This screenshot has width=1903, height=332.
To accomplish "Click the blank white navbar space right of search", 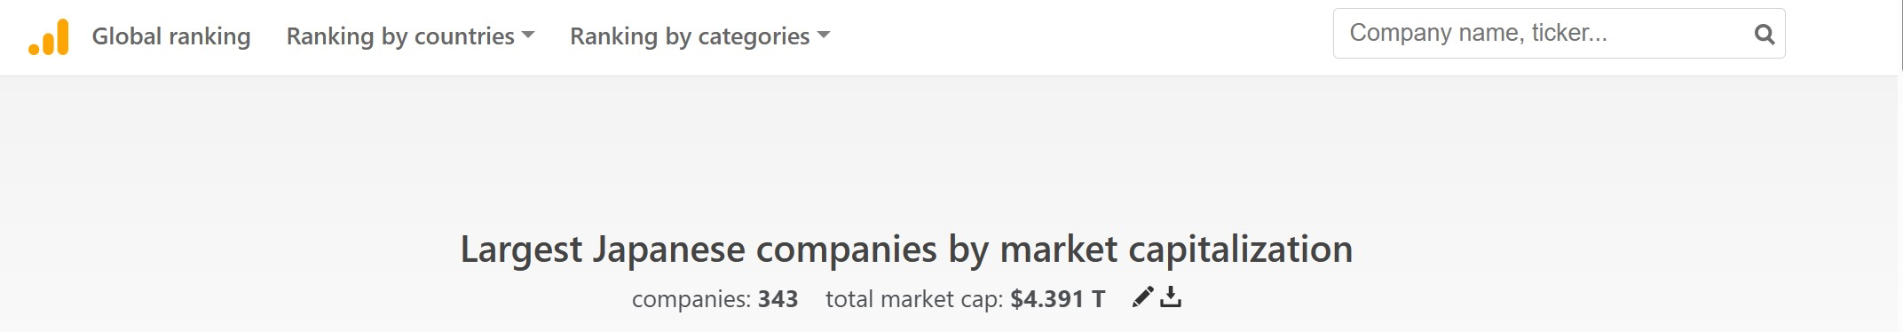I will click(x=1841, y=36).
